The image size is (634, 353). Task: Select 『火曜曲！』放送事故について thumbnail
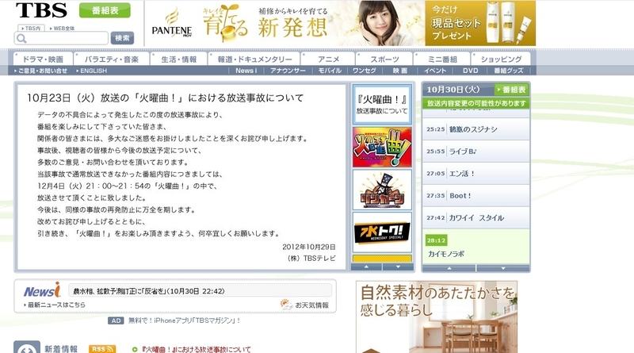click(x=382, y=105)
